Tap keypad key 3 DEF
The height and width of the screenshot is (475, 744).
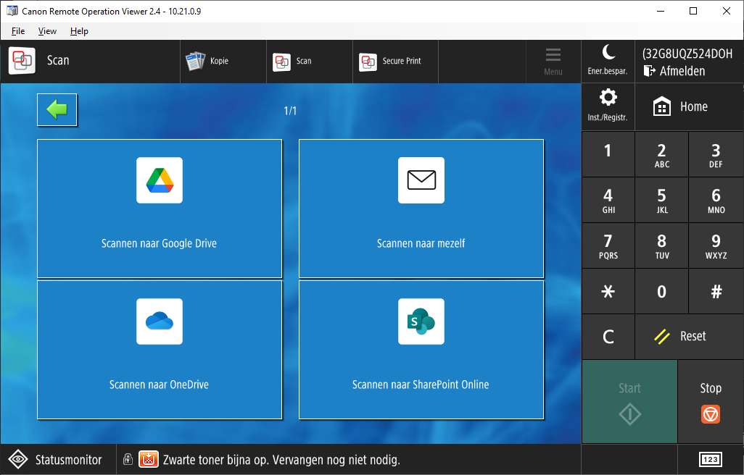point(716,154)
